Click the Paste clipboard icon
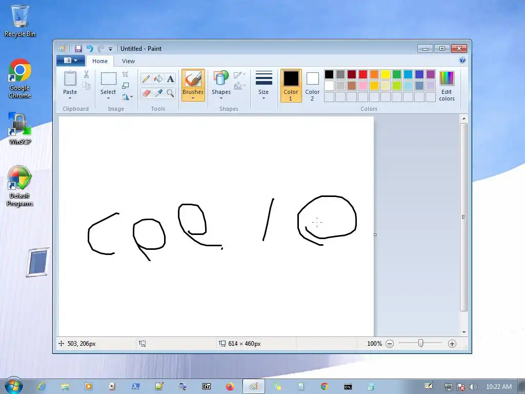The height and width of the screenshot is (394, 525). [70, 78]
